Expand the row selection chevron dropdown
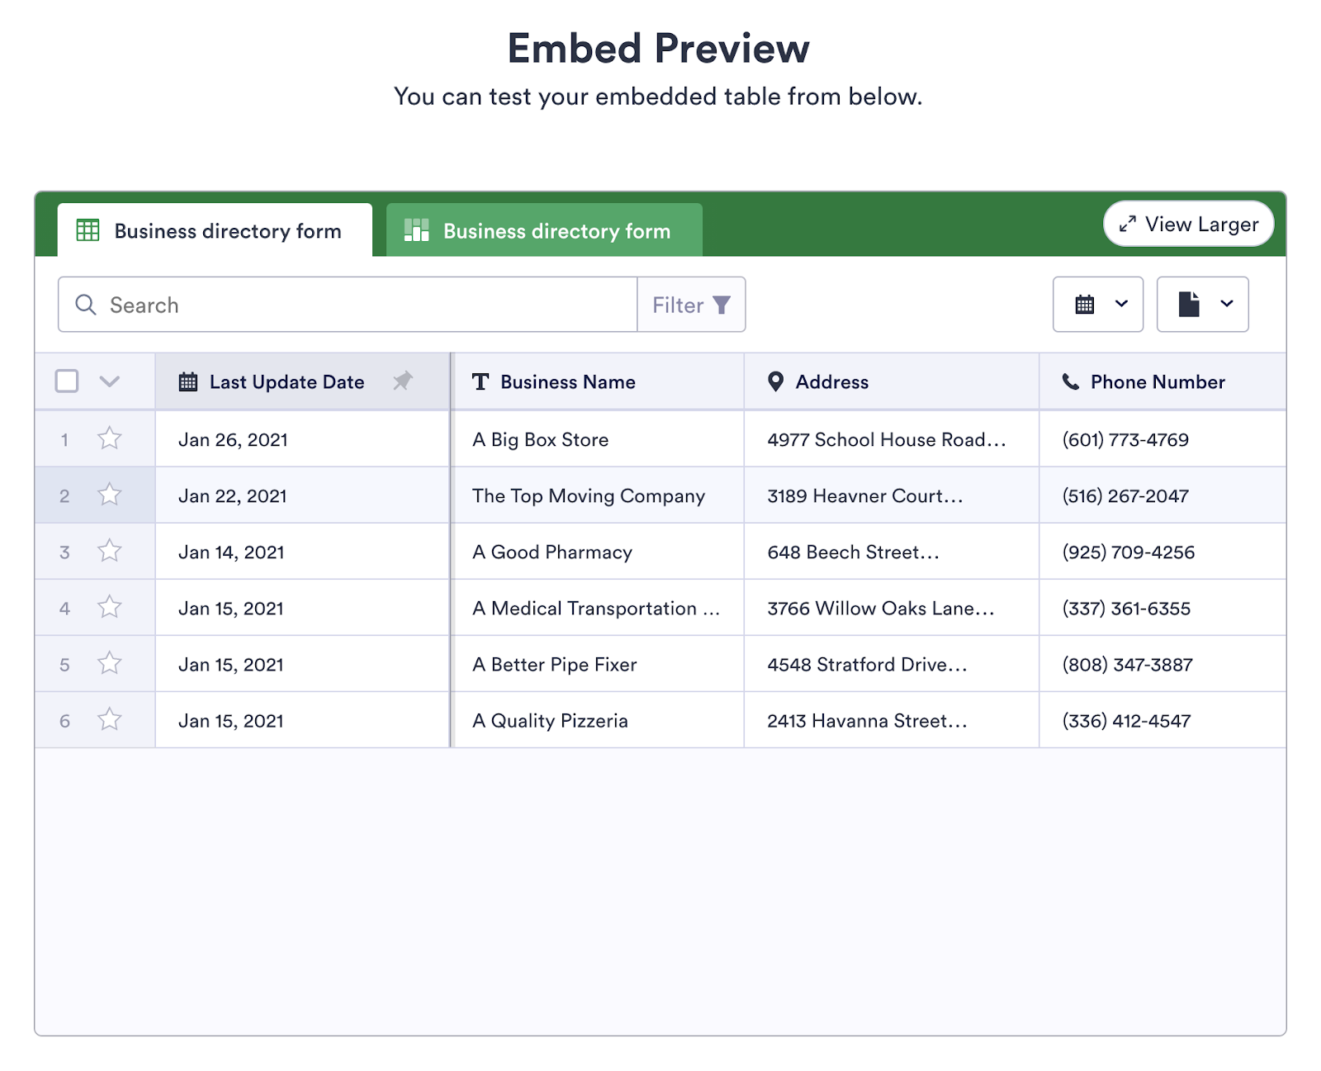This screenshot has width=1321, height=1071. (110, 381)
